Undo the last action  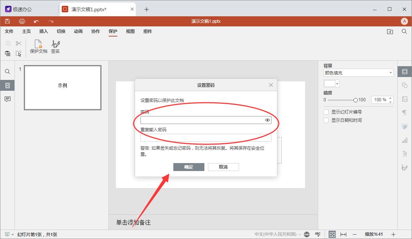tap(36, 21)
